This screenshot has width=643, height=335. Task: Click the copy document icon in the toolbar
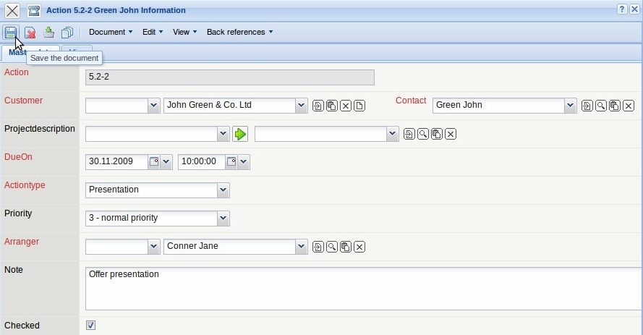tap(67, 33)
